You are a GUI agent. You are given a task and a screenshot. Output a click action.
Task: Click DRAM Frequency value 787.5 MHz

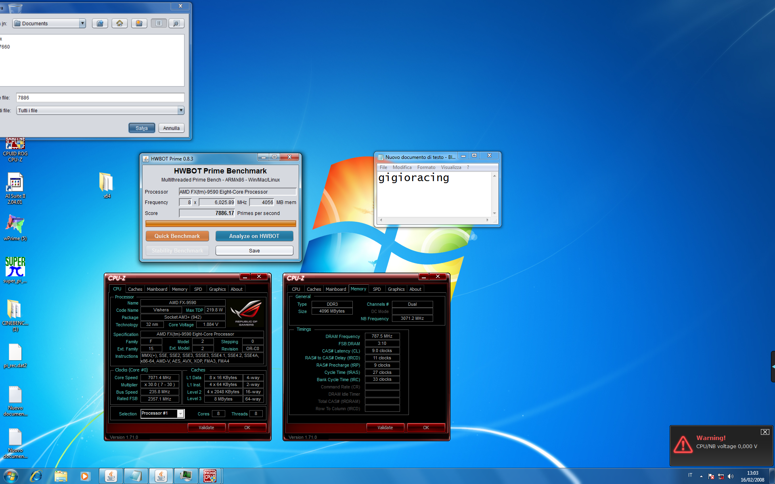tap(382, 336)
